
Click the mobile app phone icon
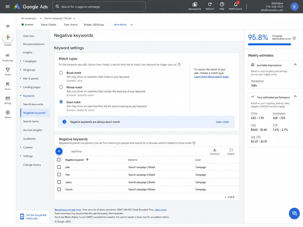(22, 217)
